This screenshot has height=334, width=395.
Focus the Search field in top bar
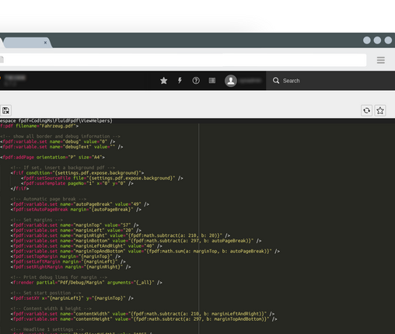coord(330,81)
